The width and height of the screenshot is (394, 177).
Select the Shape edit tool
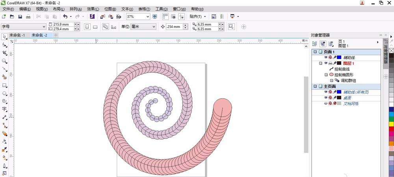click(x=4, y=45)
